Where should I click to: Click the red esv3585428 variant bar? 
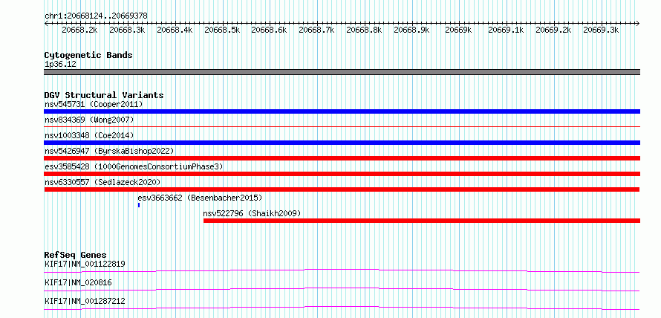tap(342, 174)
